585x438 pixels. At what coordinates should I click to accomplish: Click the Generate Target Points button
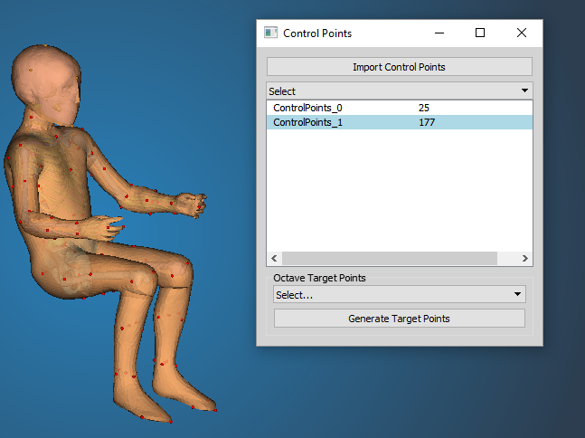[x=400, y=319]
